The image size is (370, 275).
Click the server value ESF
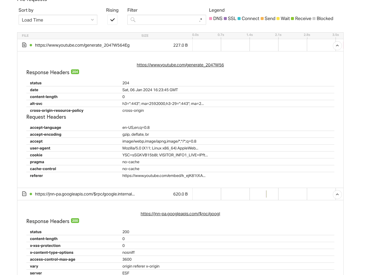[x=126, y=273]
